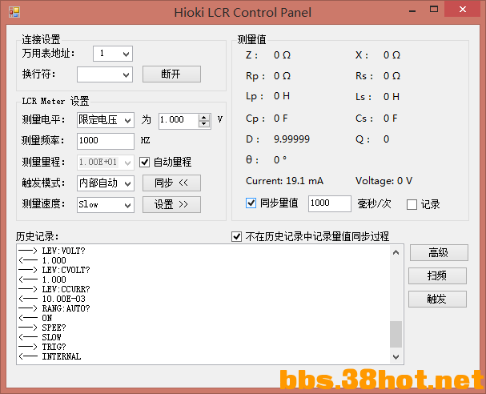
Task: Click the 同步 << button
Action: click(171, 183)
